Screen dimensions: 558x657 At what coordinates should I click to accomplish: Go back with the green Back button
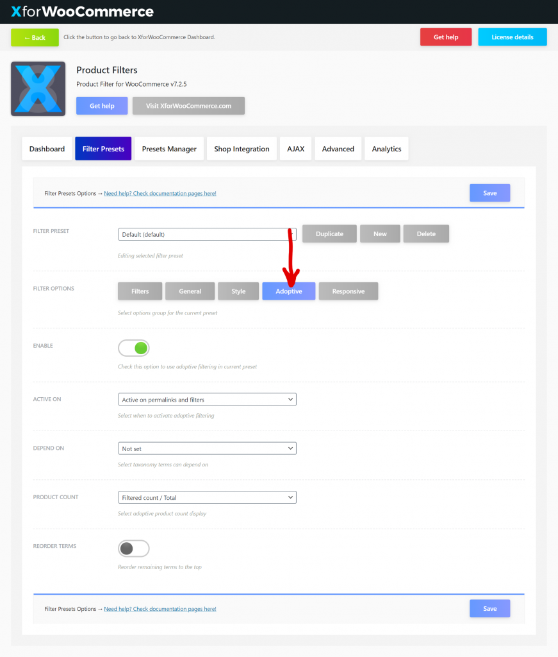(x=35, y=37)
